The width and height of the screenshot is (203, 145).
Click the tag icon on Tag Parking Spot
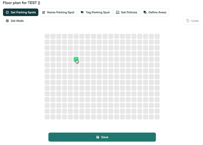pyautogui.click(x=82, y=12)
